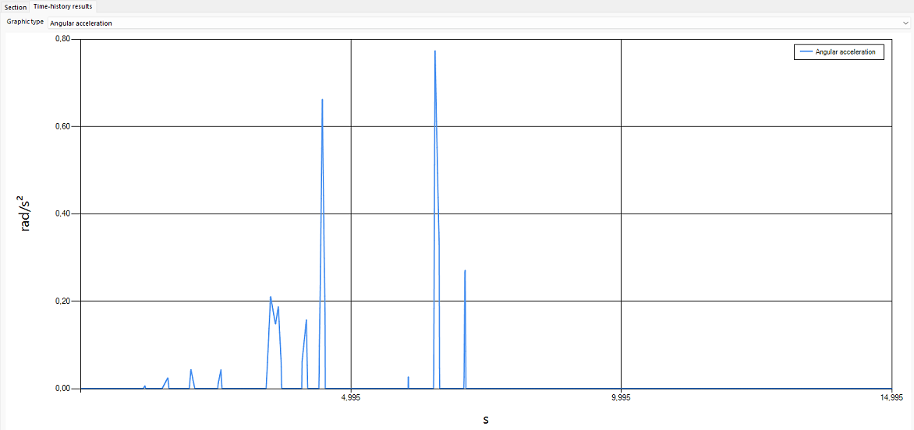
Task: Click the dropdown arrow of Graphic type
Action: [905, 23]
